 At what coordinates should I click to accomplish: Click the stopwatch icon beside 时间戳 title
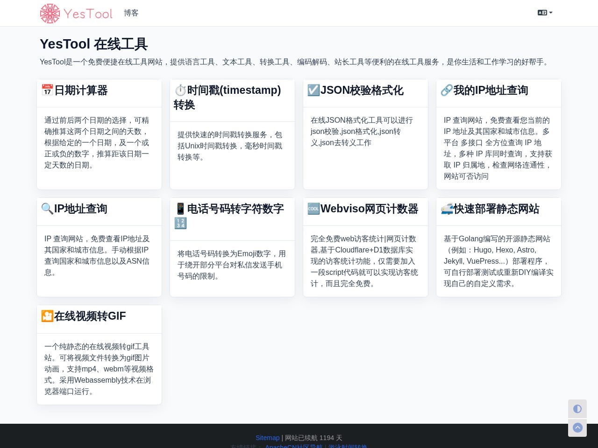pyautogui.click(x=180, y=90)
